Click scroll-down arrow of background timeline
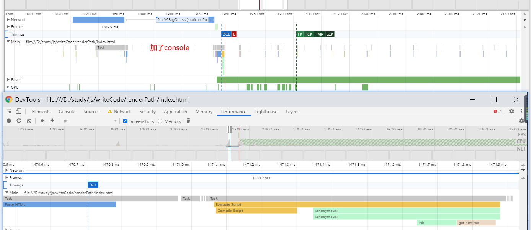The width and height of the screenshot is (531, 230). (x=524, y=19)
